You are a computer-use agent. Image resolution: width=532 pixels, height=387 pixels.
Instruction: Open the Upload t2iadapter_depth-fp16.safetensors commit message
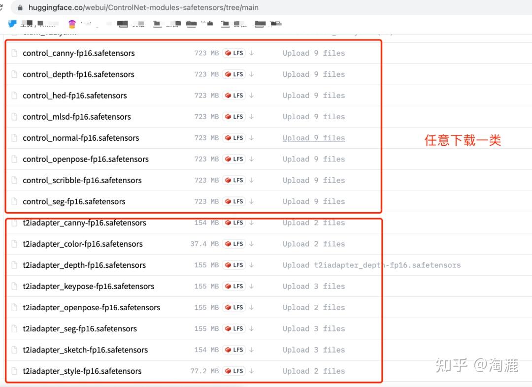click(371, 265)
